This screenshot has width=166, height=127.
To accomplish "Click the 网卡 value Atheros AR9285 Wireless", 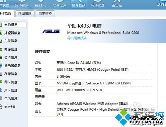I will click(92, 104).
